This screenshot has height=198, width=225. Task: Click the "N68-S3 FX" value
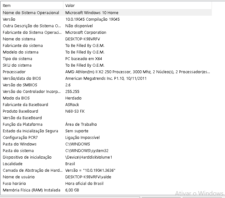coord(75,111)
